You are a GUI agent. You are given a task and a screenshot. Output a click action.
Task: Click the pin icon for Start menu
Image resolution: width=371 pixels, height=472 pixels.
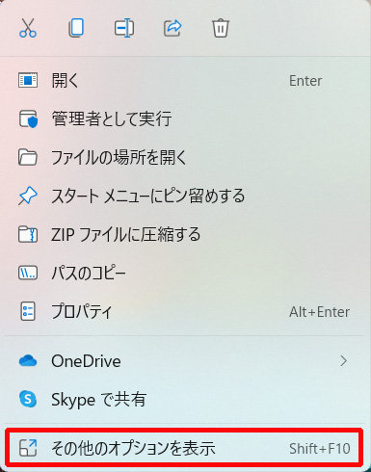point(28,196)
